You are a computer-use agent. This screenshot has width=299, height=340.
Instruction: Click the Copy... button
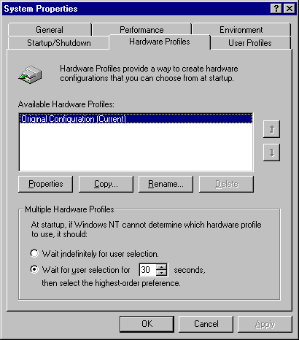coord(106,184)
